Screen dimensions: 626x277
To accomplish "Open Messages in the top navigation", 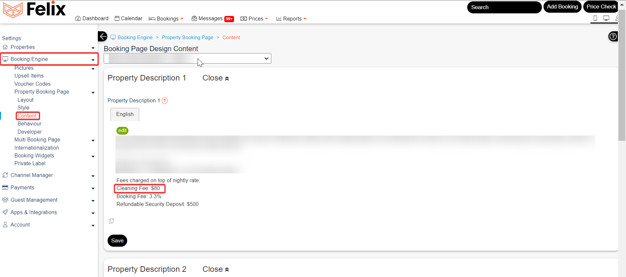I will [x=207, y=19].
